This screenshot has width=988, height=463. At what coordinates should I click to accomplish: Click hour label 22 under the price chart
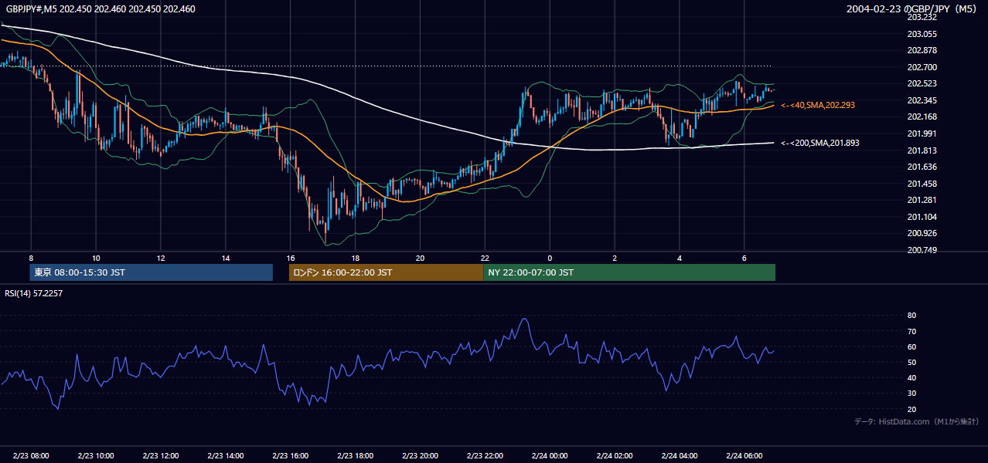pos(485,258)
